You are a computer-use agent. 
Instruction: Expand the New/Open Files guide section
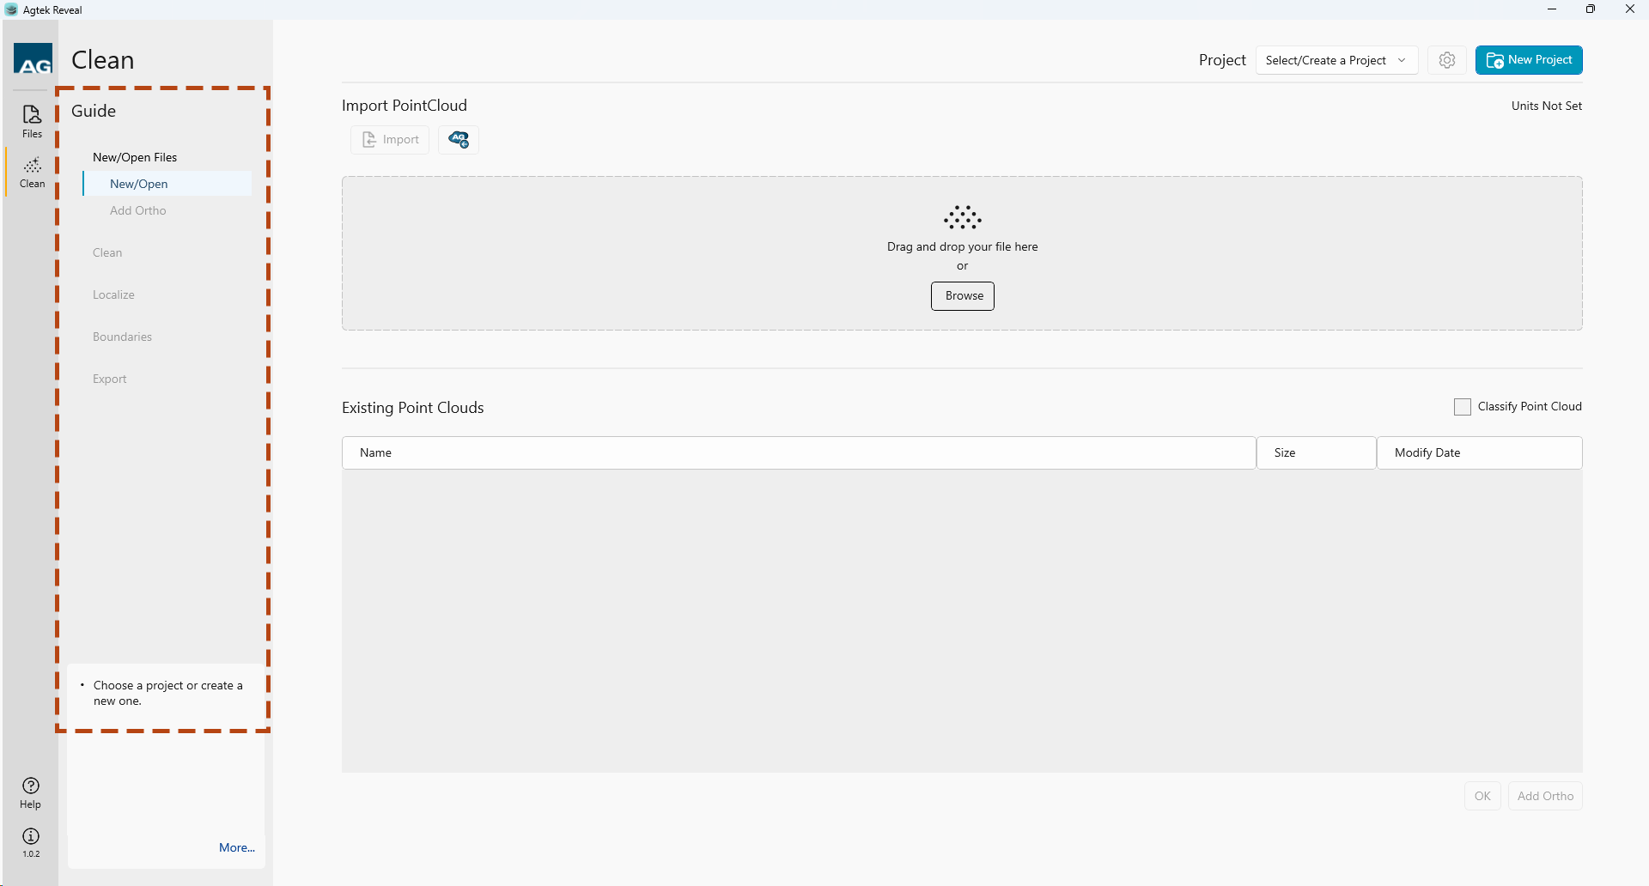(x=135, y=157)
